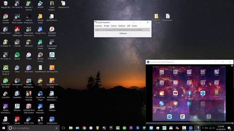The width and height of the screenshot is (234, 131).
Task: Open the Device menu in Cydia Impactor
Action: (x=114, y=26)
